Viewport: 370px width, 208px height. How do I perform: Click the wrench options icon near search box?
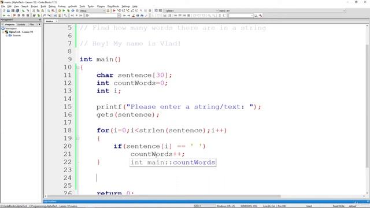coord(260,16)
